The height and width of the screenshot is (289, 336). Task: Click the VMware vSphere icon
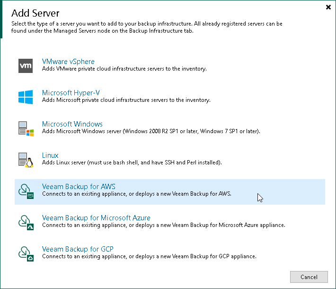click(26, 66)
